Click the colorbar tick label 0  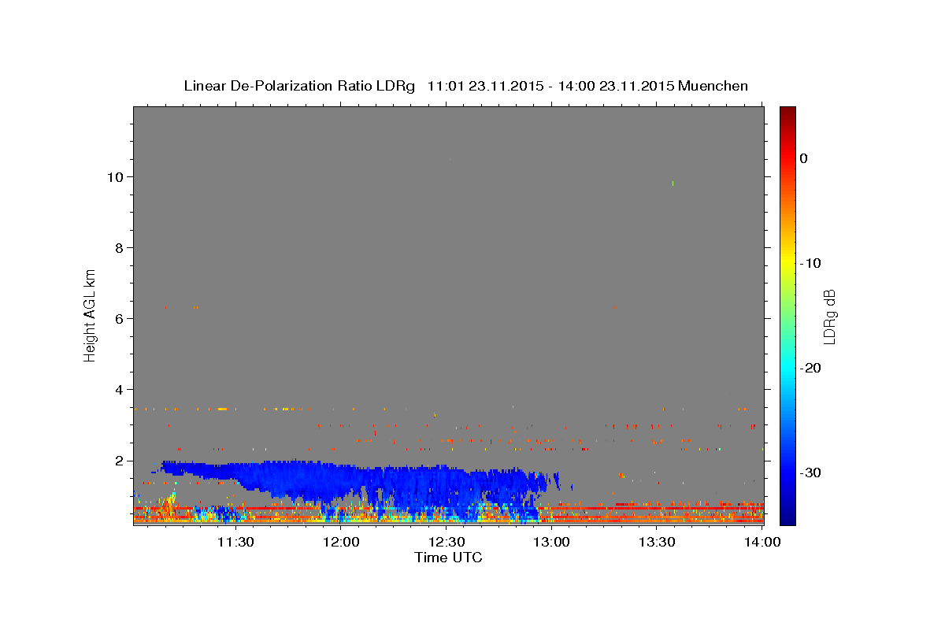point(804,158)
